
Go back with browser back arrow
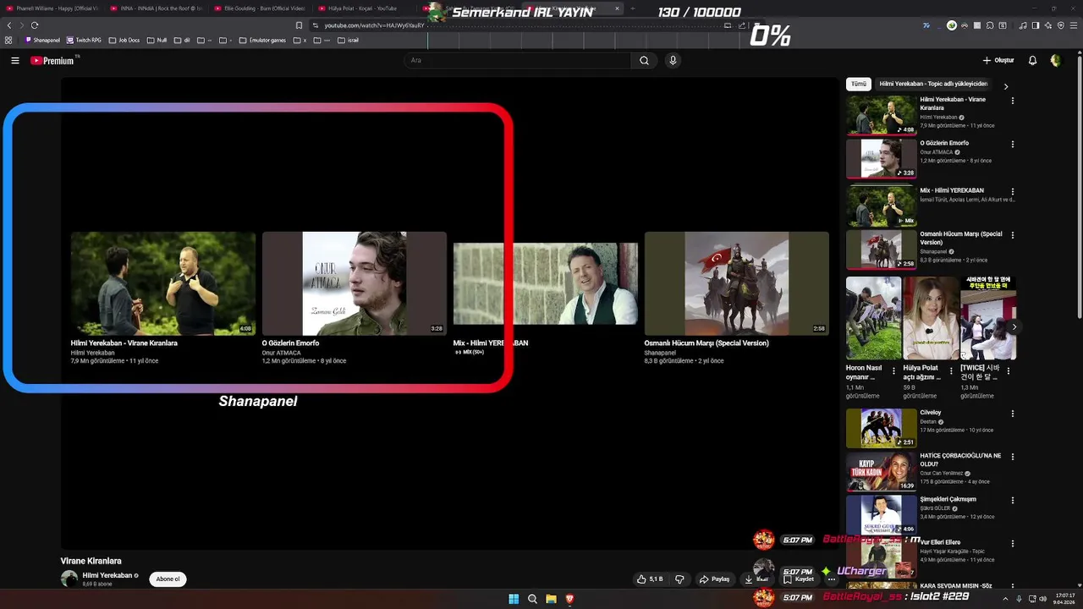pyautogui.click(x=9, y=25)
